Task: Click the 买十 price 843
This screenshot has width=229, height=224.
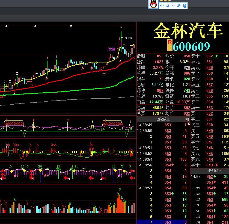Action: [x=210, y=165]
